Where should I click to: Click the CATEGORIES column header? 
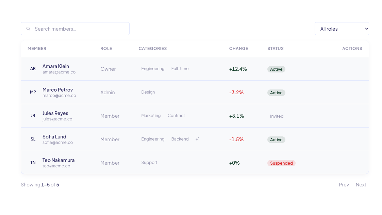click(153, 49)
